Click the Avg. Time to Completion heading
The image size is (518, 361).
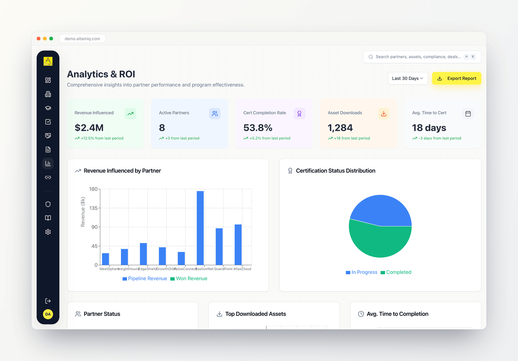click(x=398, y=314)
